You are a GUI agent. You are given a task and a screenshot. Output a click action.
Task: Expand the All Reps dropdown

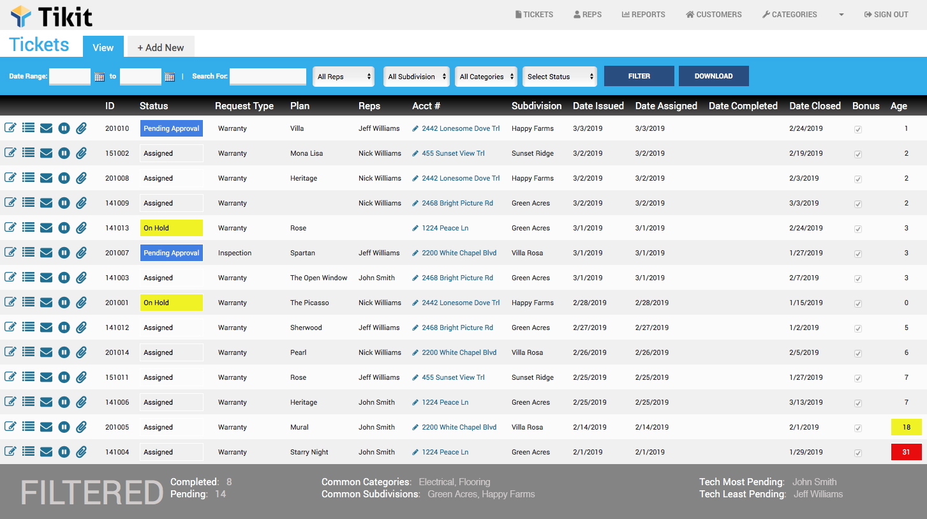(x=345, y=77)
